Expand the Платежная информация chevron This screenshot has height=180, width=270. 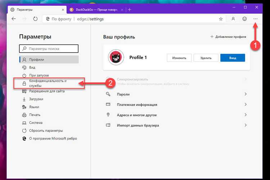(246, 105)
